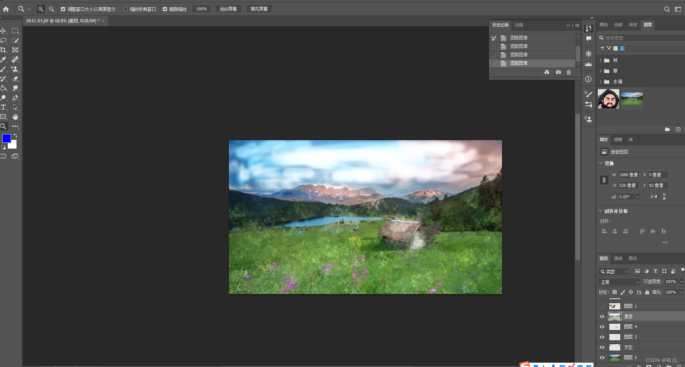The width and height of the screenshot is (685, 367).
Task: Switch to the 注释 tab
Action: pos(519,25)
